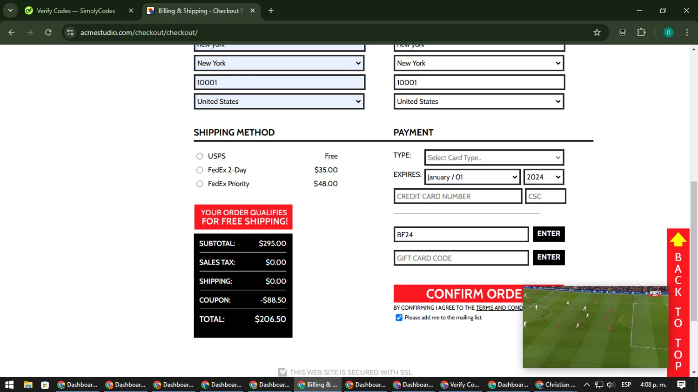The height and width of the screenshot is (392, 698).
Task: Switch to Billing & Shipping Checkout tab
Action: (200, 10)
